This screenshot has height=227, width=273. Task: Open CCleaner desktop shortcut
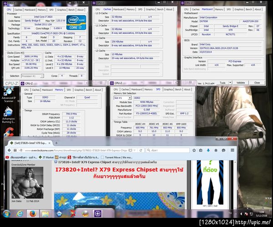pyautogui.click(x=9, y=132)
